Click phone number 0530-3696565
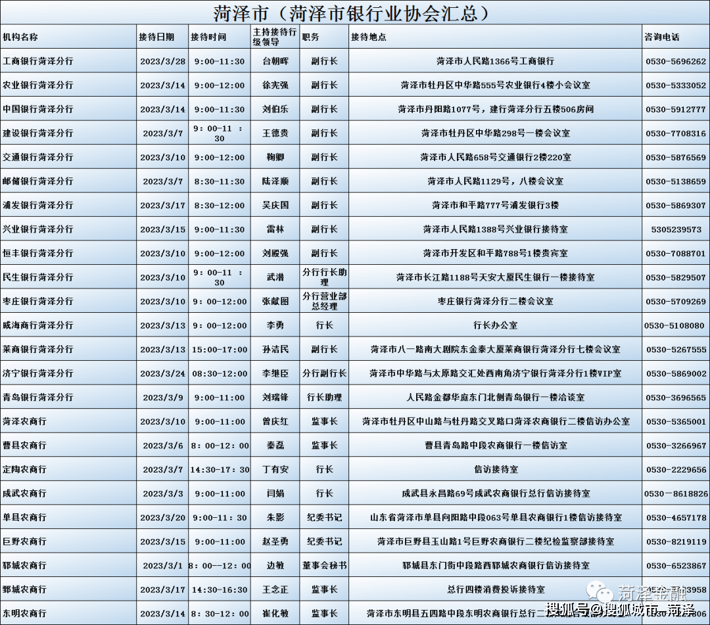The width and height of the screenshot is (710, 625). click(x=676, y=398)
